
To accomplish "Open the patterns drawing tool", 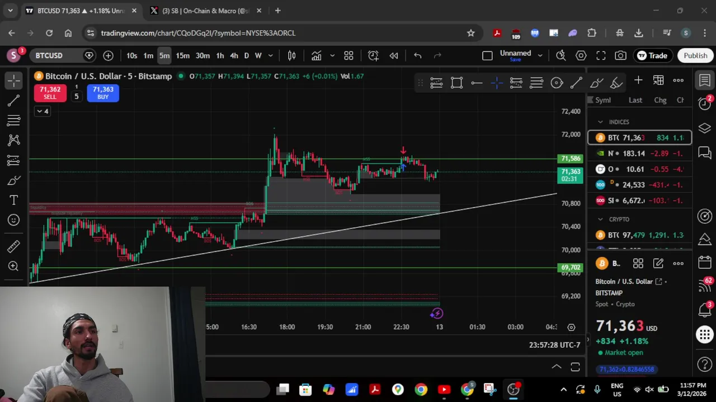I will pyautogui.click(x=13, y=140).
